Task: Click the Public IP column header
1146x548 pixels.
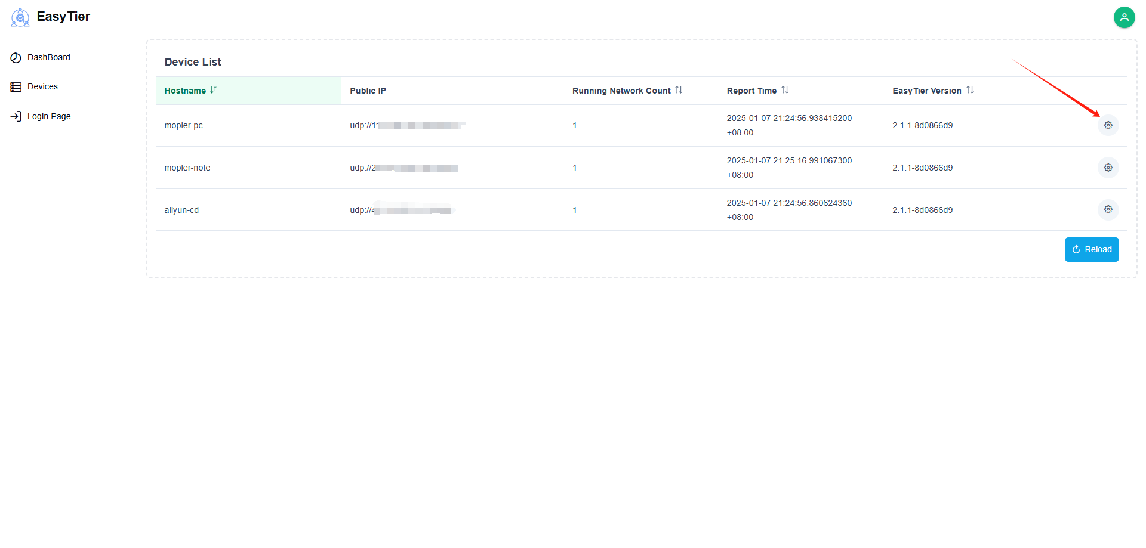Action: click(368, 91)
